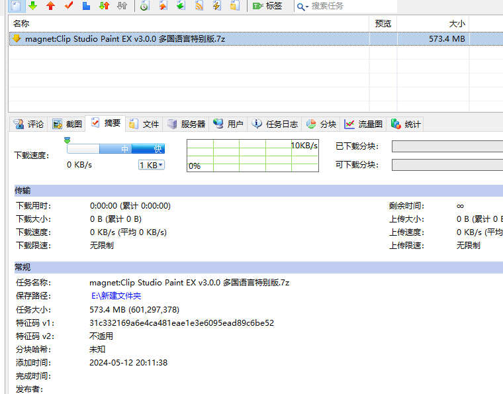Show completed tasks with red checkmark icon
The height and width of the screenshot is (394, 503).
pyautogui.click(x=69, y=5)
